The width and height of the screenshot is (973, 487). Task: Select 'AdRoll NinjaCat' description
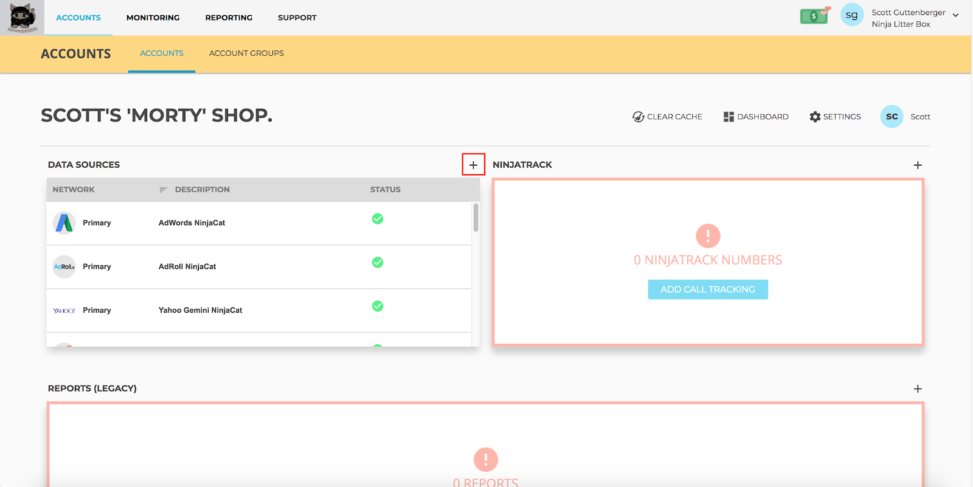pyautogui.click(x=187, y=267)
